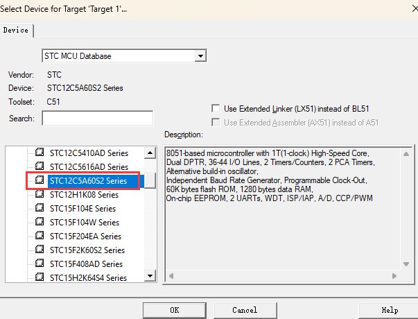Select STC12C5616AD Series in device list

tap(89, 167)
